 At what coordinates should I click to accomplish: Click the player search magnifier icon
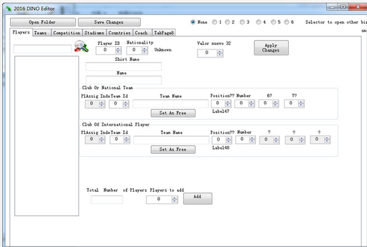81,46
